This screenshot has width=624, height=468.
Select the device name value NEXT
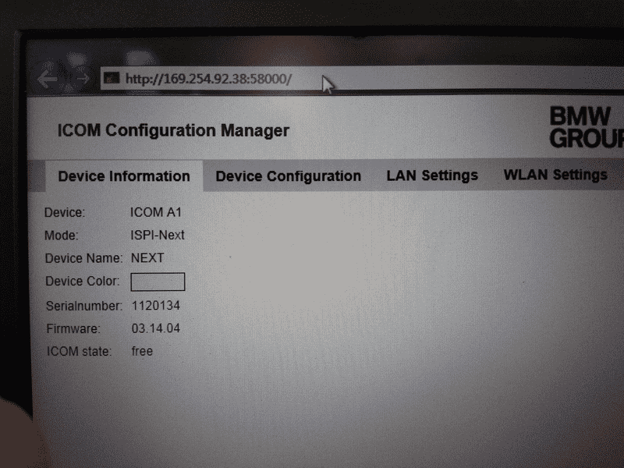147,258
